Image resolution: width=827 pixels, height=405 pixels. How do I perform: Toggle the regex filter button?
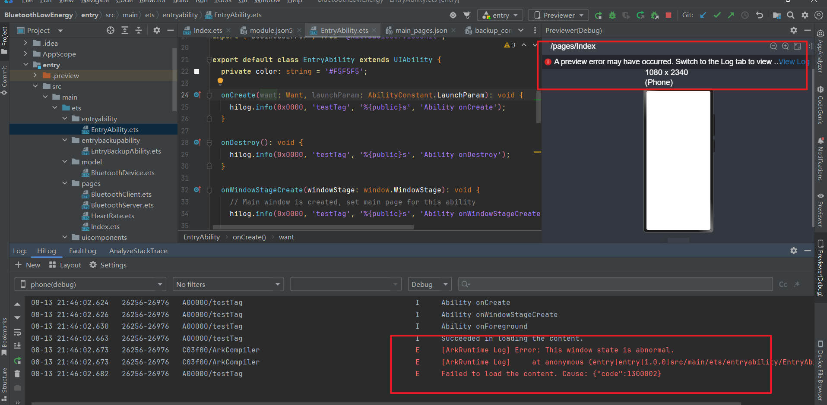coord(797,284)
